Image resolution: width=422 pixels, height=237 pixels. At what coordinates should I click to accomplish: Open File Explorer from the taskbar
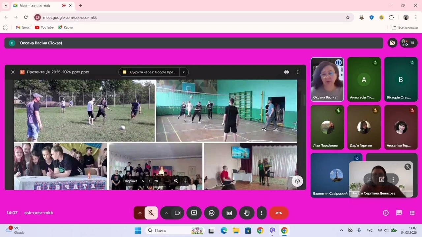tap(236, 230)
